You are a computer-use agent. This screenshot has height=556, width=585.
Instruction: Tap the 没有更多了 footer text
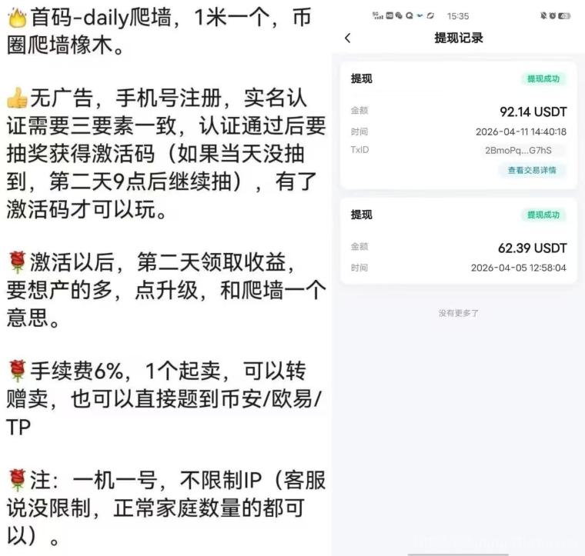(x=459, y=313)
